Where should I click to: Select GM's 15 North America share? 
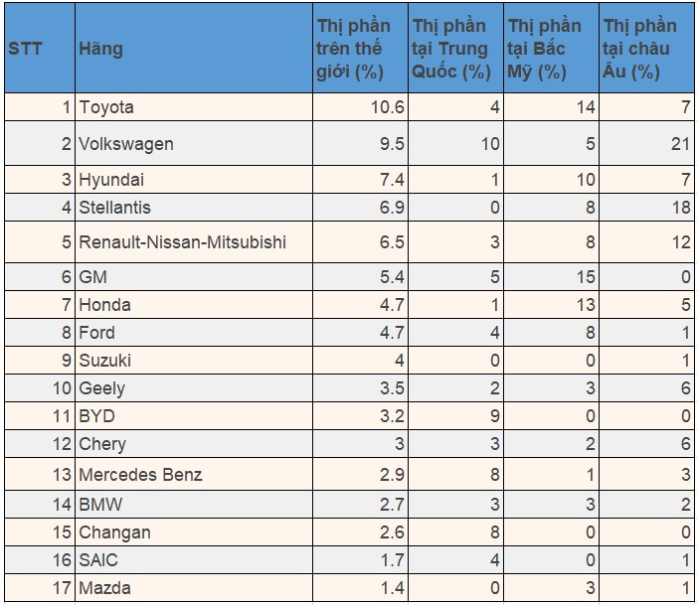click(x=551, y=277)
